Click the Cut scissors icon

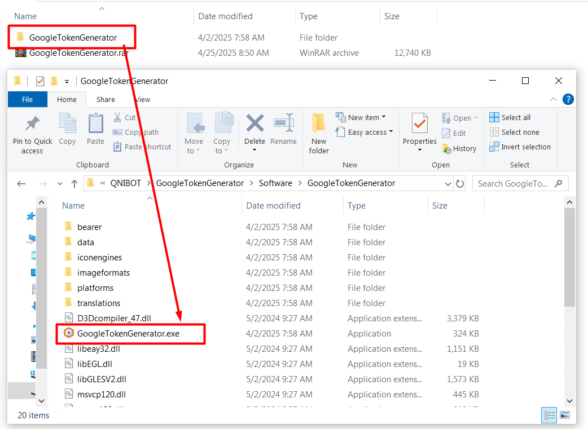(x=117, y=117)
